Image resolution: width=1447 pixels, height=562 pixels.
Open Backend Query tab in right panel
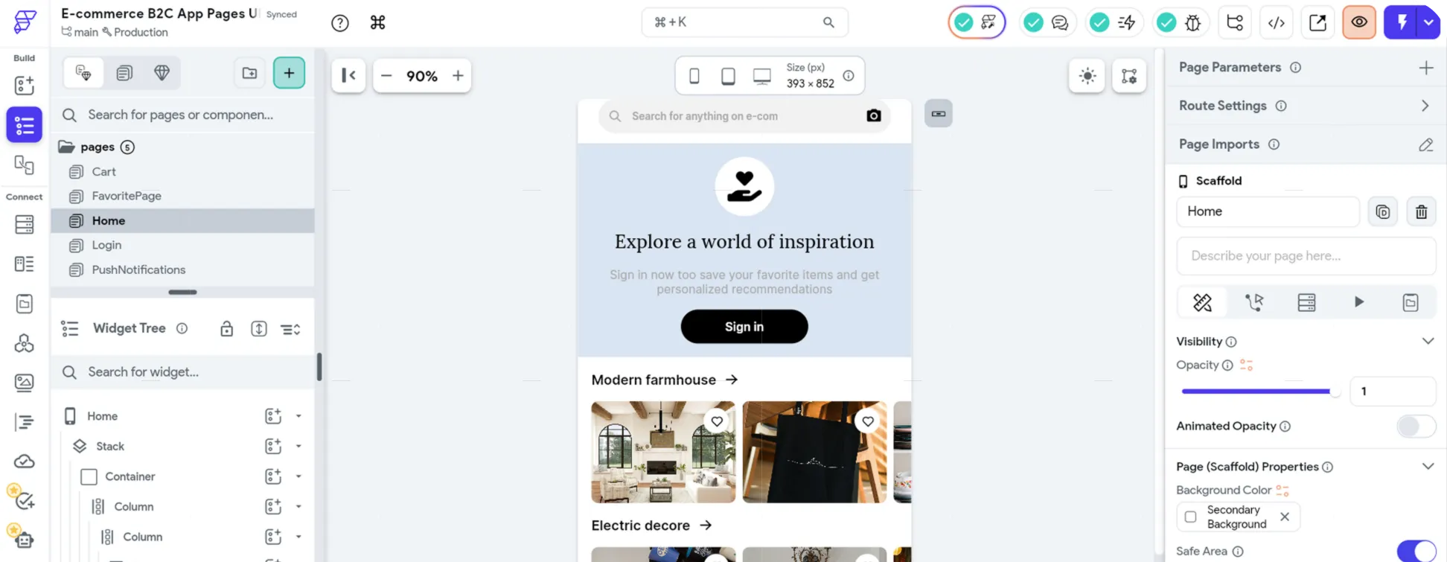1306,302
